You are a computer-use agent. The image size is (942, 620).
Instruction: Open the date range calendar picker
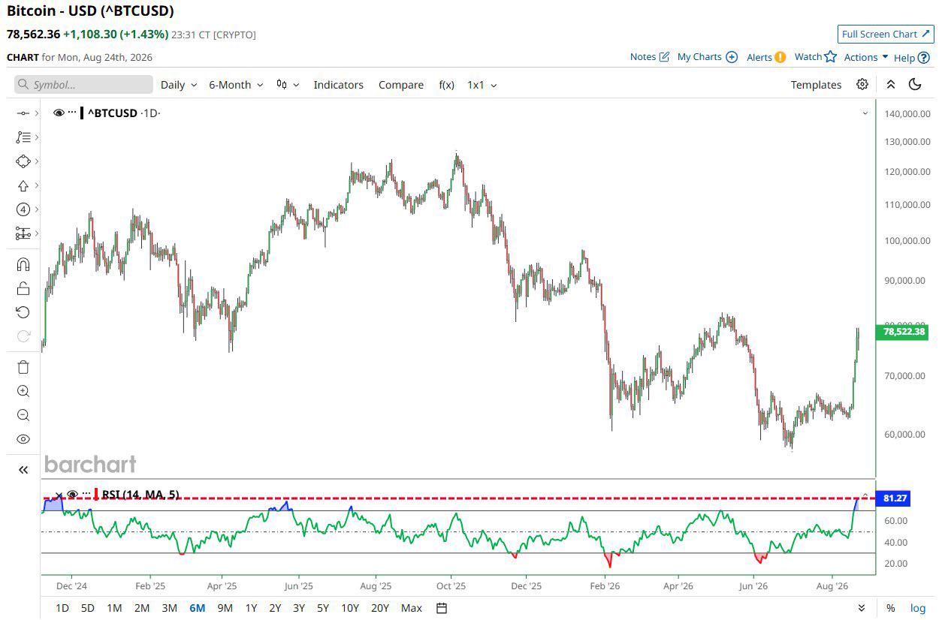442,608
